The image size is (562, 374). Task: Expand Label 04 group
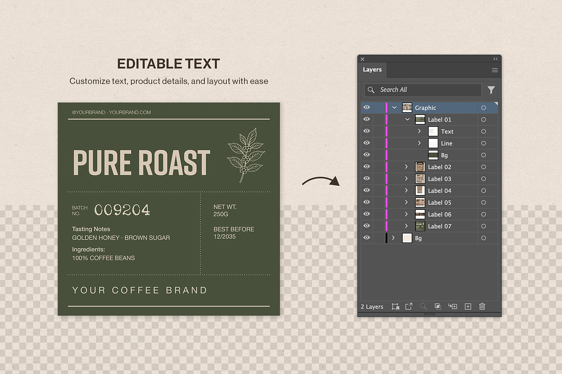coord(407,191)
